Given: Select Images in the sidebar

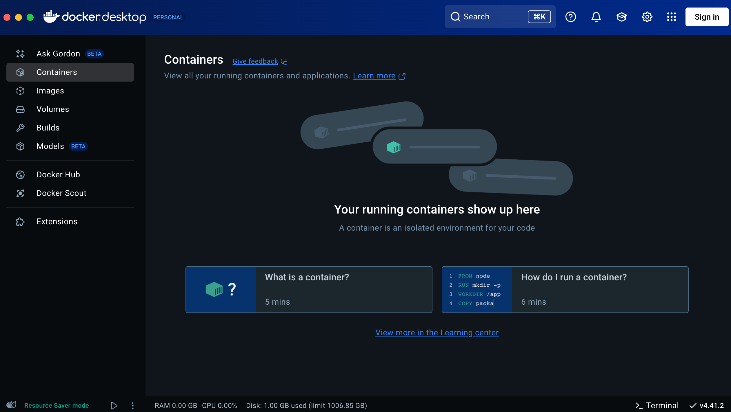Looking at the screenshot, I should tap(50, 91).
